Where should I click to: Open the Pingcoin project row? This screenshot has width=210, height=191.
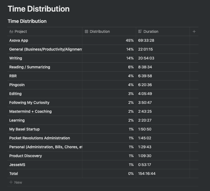[17, 85]
